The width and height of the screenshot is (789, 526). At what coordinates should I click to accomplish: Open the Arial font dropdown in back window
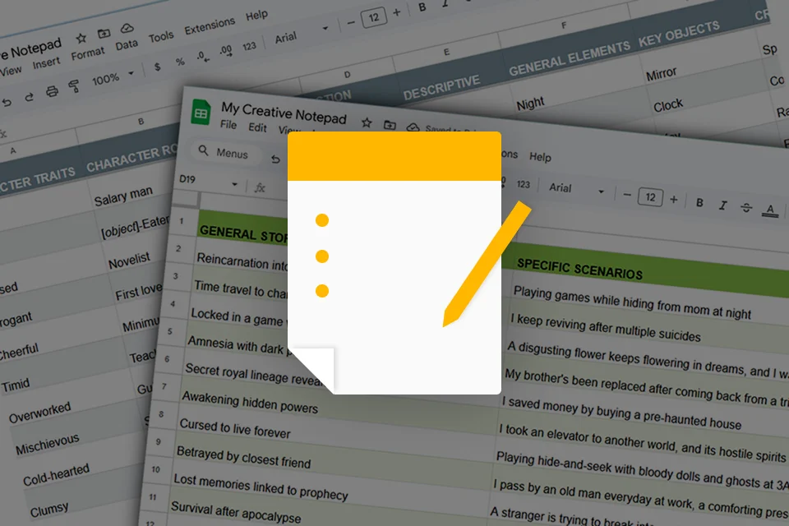(x=301, y=35)
